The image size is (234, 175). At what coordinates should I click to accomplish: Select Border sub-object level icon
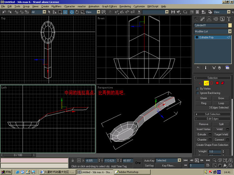[x=212, y=83]
